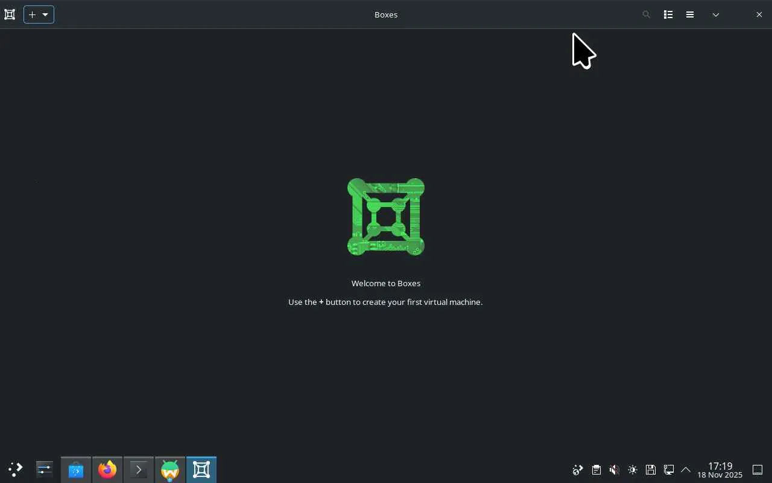Open the Konsole terminal from the taskbar
772x483 pixels.
(x=139, y=470)
